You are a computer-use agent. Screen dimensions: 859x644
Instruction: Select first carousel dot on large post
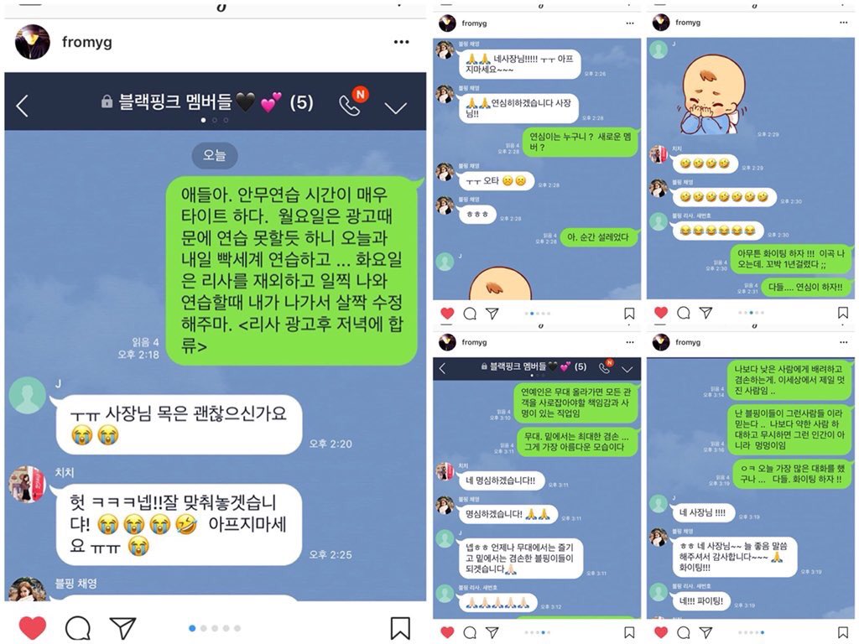click(x=192, y=628)
